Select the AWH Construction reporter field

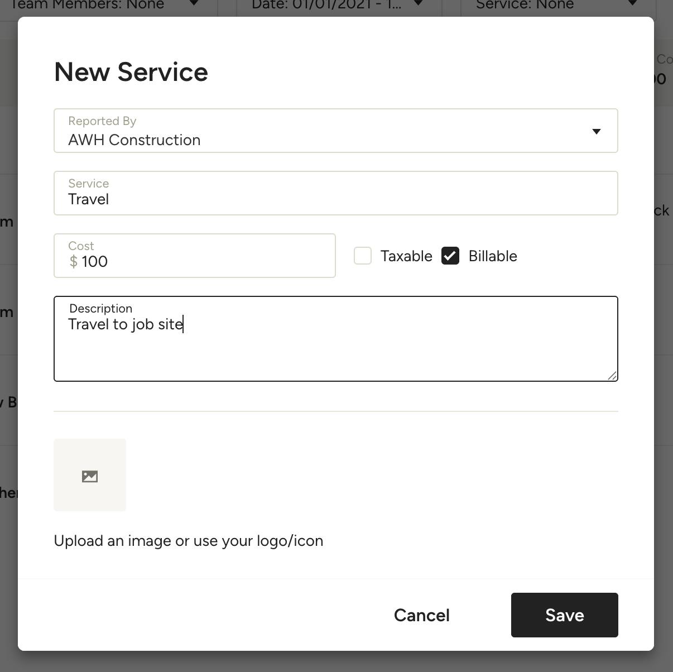[336, 131]
